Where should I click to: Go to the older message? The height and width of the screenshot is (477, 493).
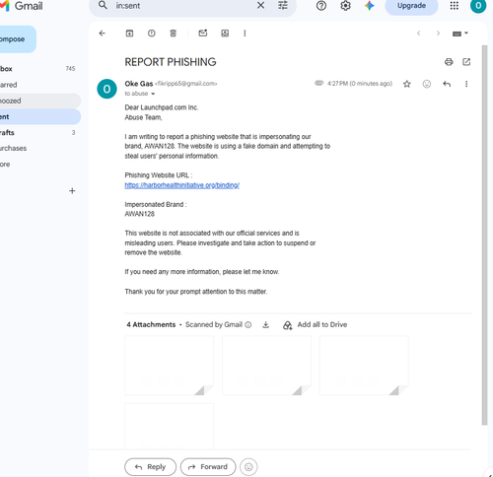click(438, 34)
